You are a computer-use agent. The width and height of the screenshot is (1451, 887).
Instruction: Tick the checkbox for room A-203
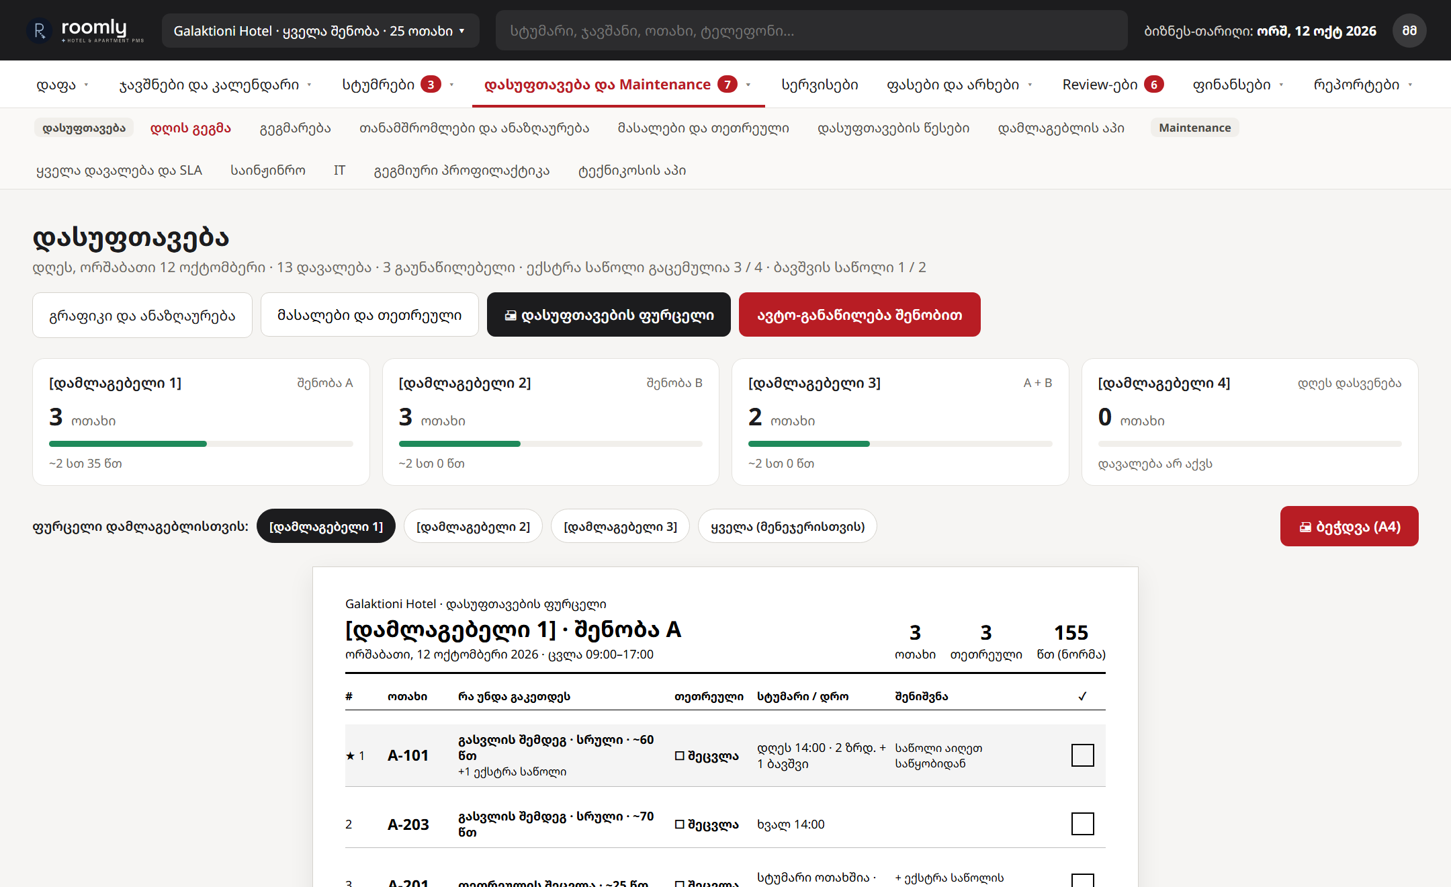point(1082,824)
